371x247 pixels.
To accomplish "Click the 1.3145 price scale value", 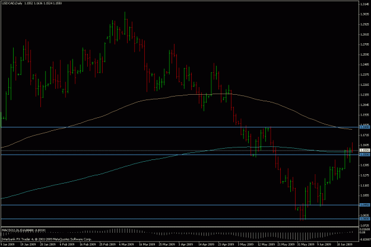I will [x=364, y=4].
